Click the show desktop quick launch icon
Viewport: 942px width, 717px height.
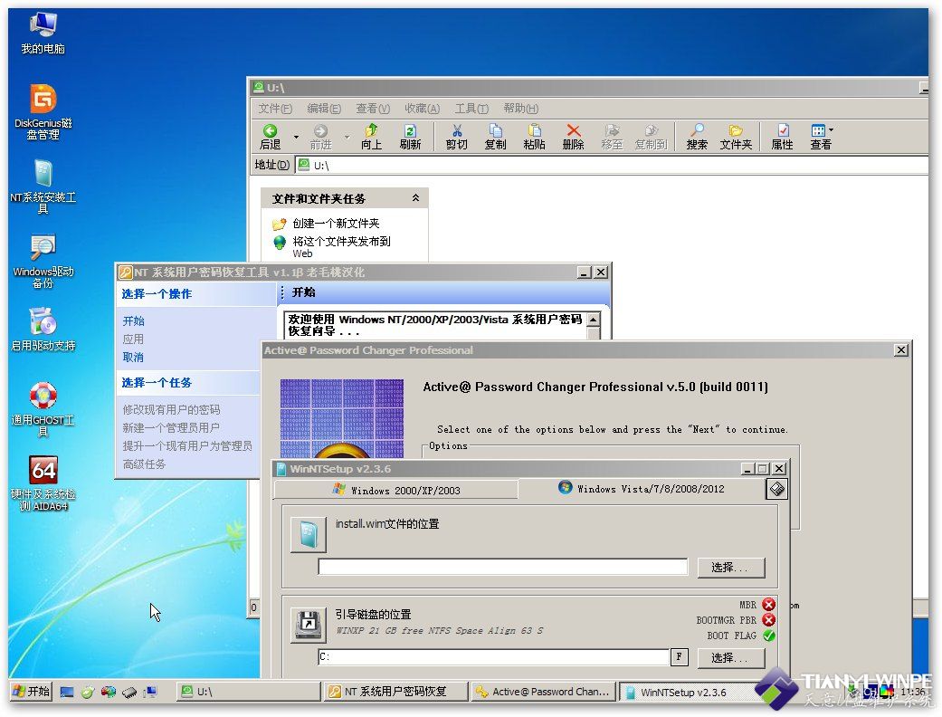(67, 692)
